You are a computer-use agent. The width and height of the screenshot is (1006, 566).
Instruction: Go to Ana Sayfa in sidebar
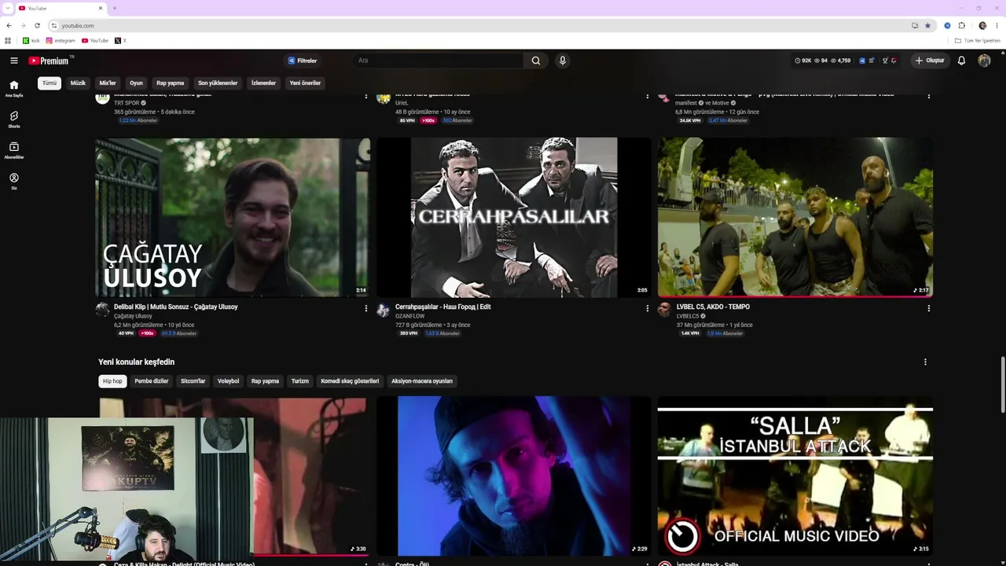(x=14, y=88)
